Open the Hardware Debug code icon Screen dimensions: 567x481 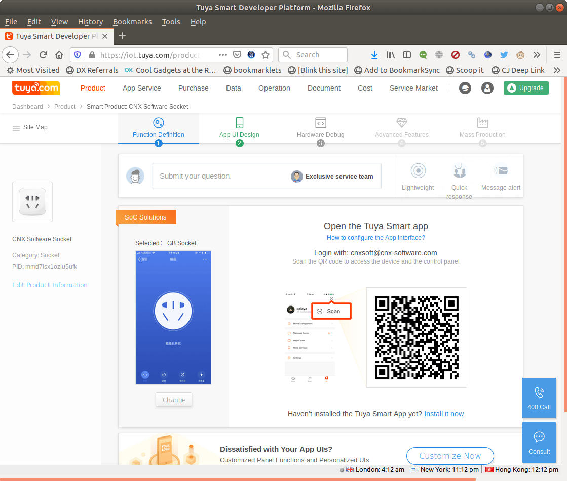coord(321,123)
